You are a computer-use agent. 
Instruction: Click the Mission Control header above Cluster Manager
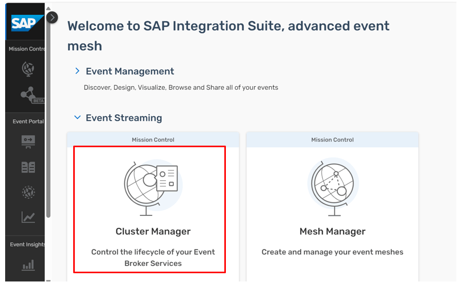pyautogui.click(x=153, y=139)
